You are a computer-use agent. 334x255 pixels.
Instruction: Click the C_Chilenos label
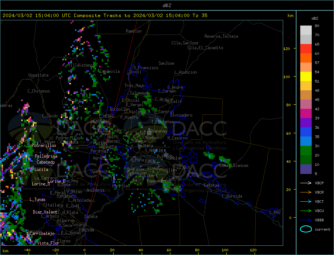39,91
